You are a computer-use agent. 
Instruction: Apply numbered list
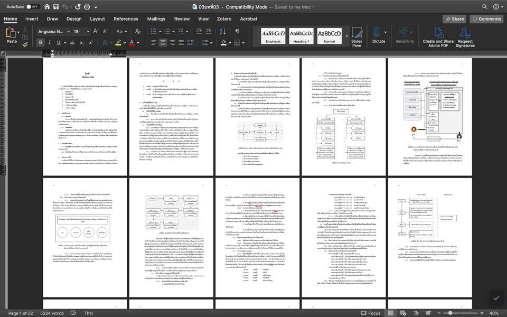coord(167,31)
